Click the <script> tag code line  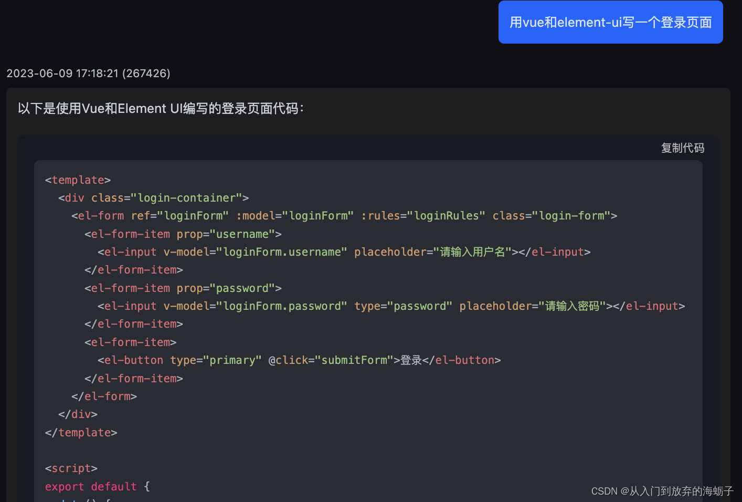point(71,468)
